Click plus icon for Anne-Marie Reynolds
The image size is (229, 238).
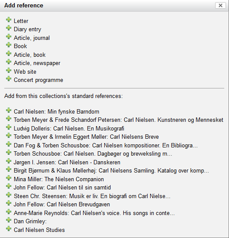point(9,212)
